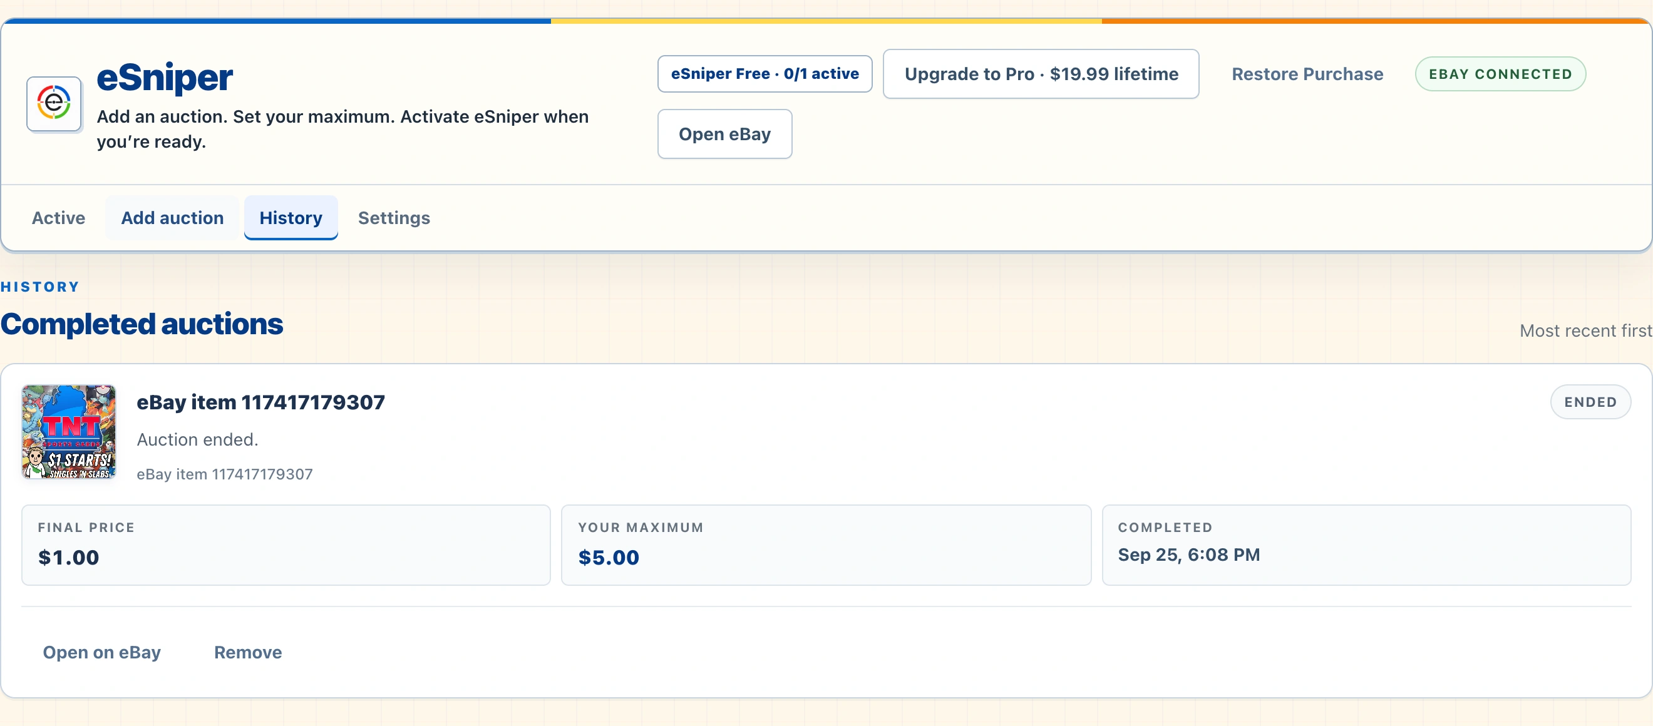Open the TNT auction item thumbnail

(69, 432)
